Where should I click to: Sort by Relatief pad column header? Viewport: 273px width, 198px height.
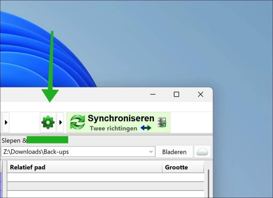tap(85, 167)
